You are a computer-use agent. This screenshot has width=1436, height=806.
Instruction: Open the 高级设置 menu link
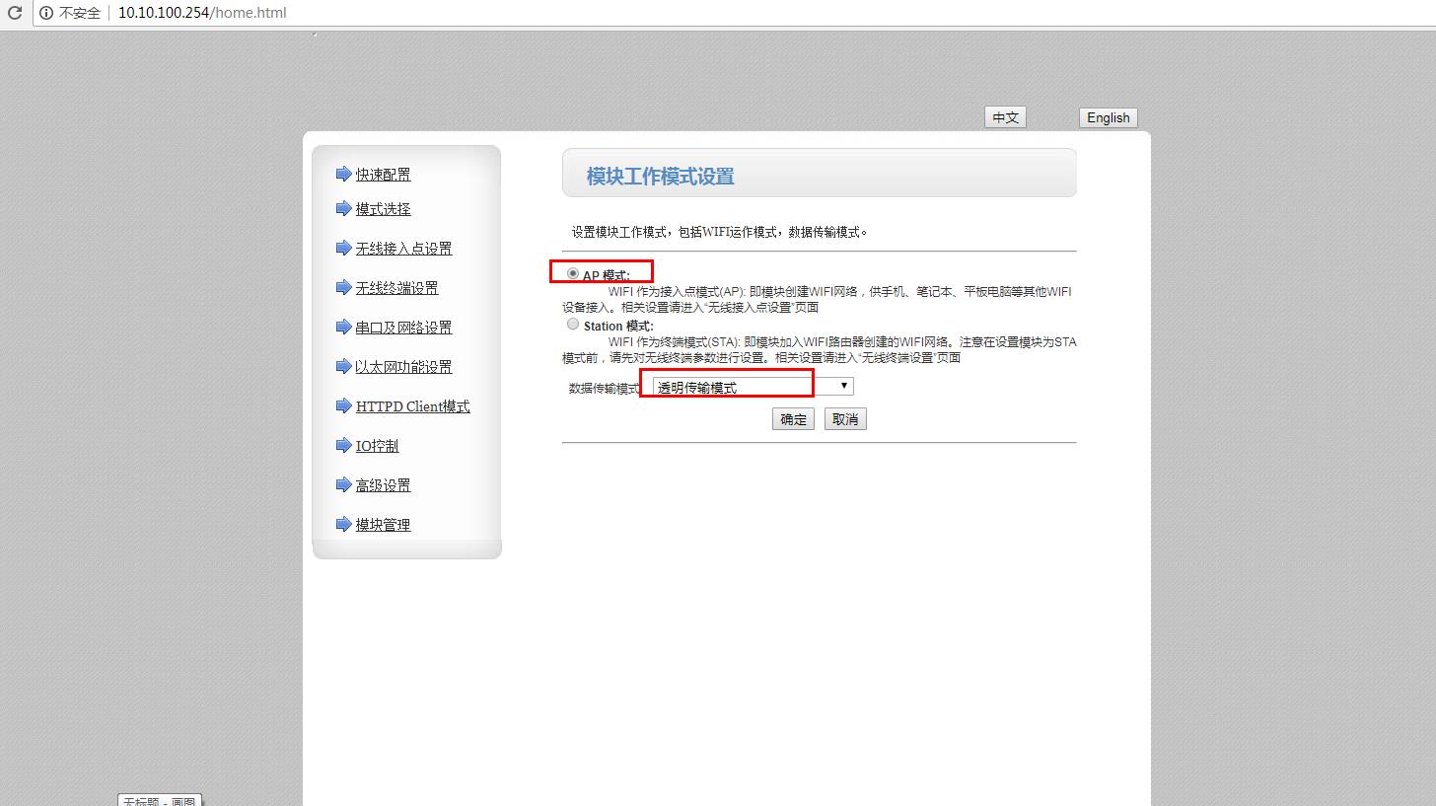pyautogui.click(x=383, y=485)
